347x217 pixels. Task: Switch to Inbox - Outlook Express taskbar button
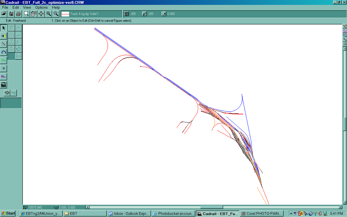129,214
